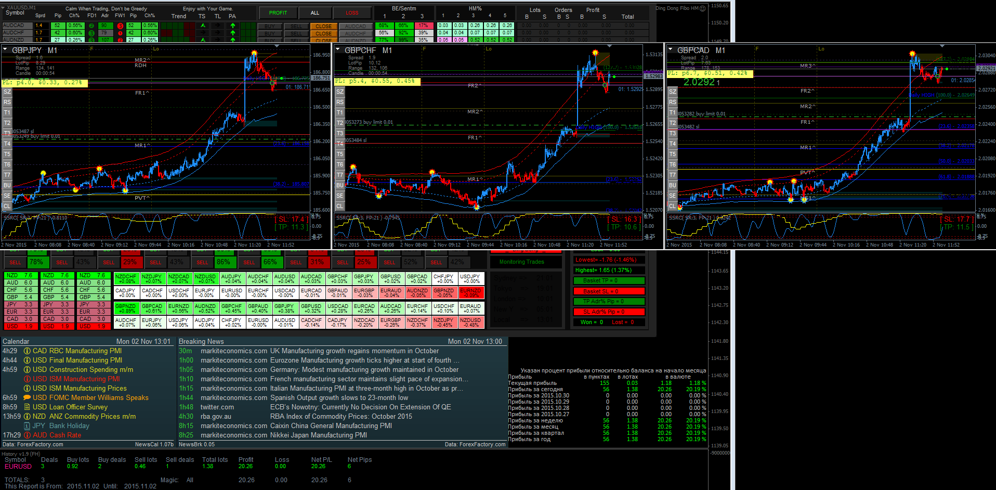This screenshot has height=490, width=996.
Task: Expand the GBPCAD M1 chart title triangle
Action: (671, 50)
